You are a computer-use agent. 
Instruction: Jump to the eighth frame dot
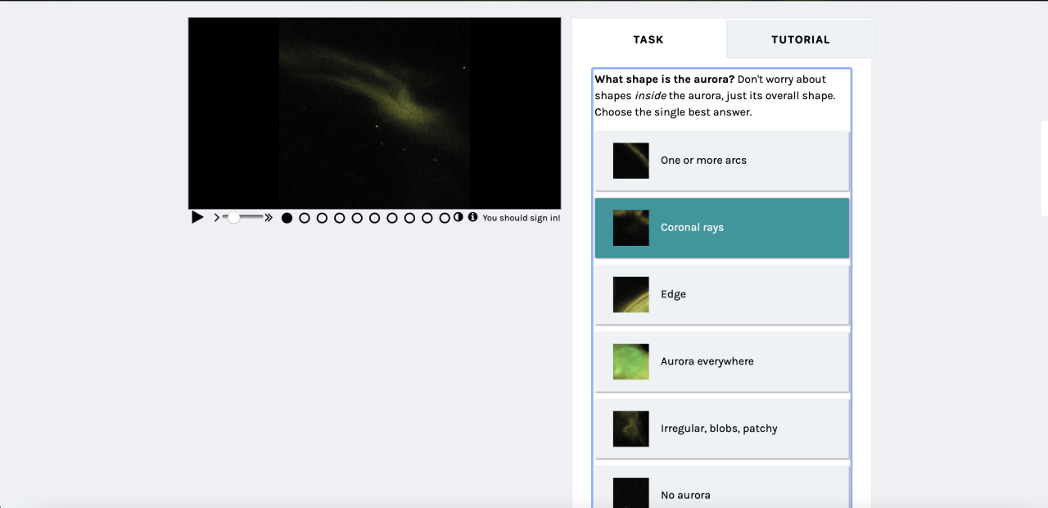click(409, 218)
